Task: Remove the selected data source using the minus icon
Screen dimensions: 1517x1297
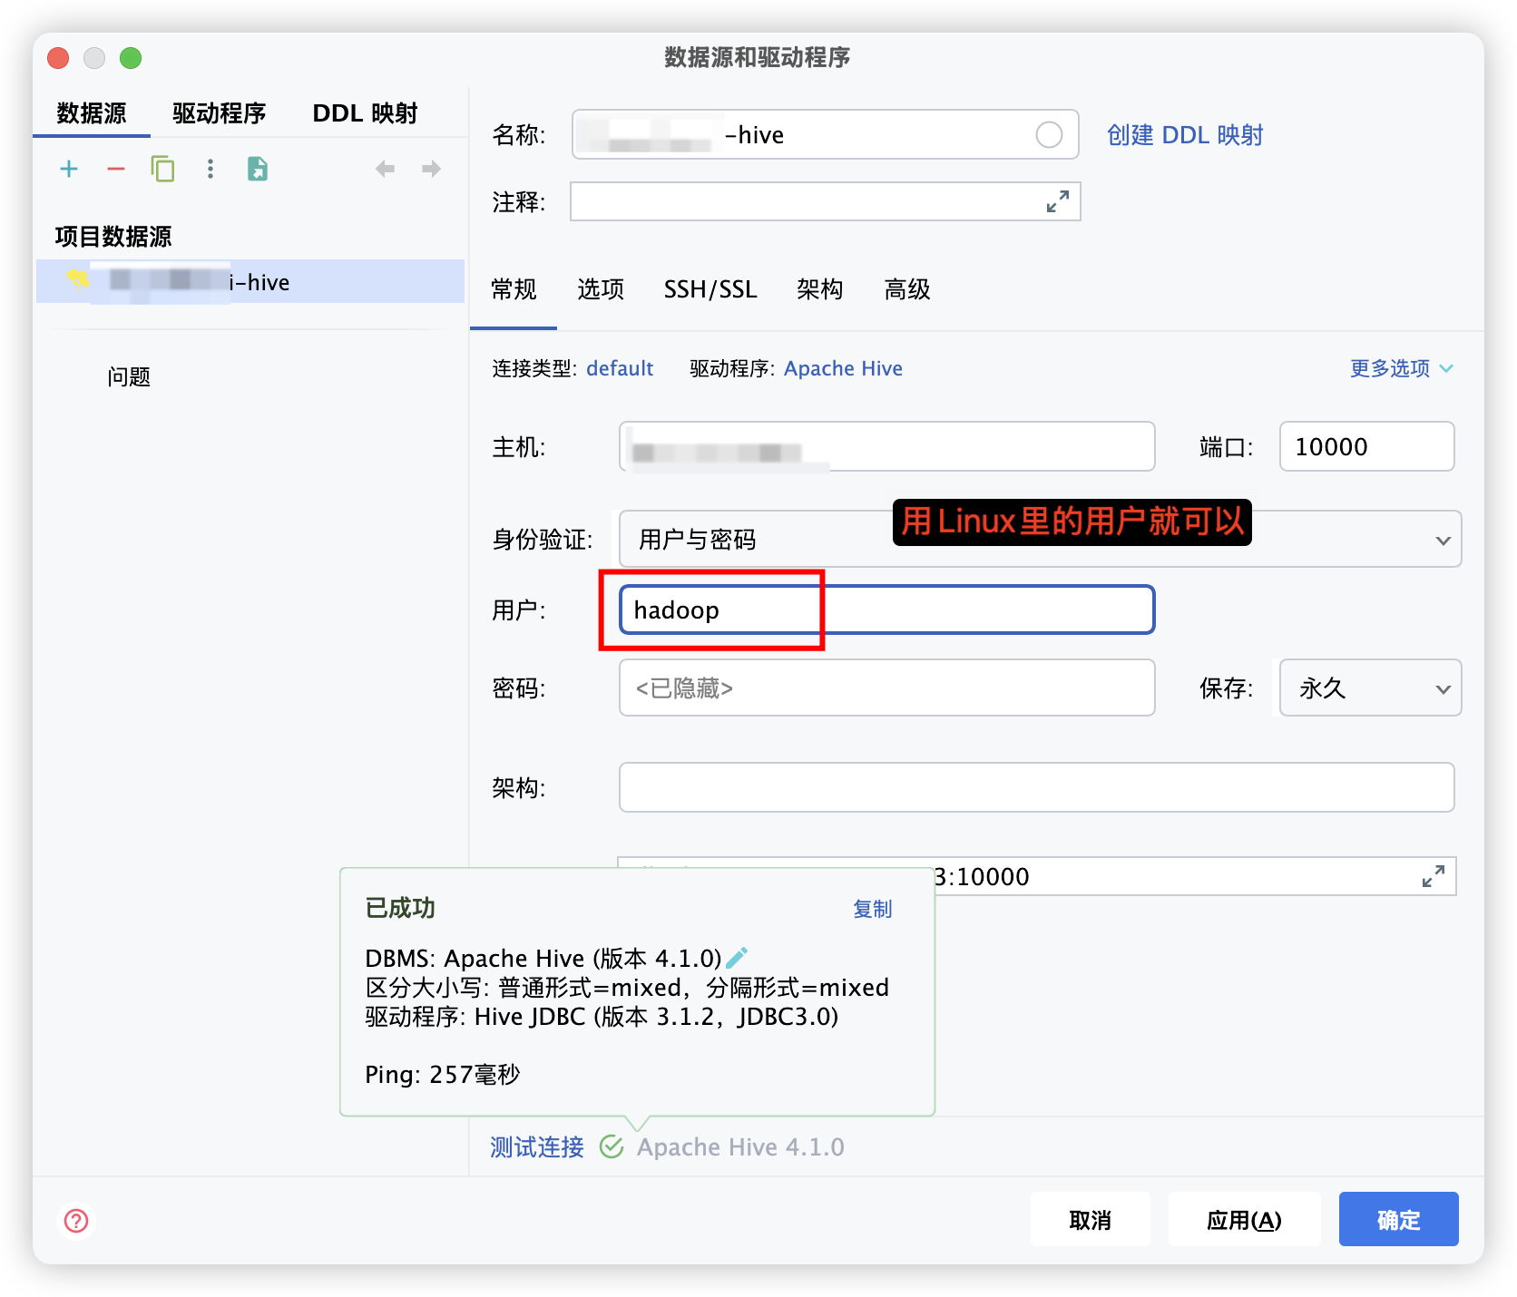Action: pos(116,169)
